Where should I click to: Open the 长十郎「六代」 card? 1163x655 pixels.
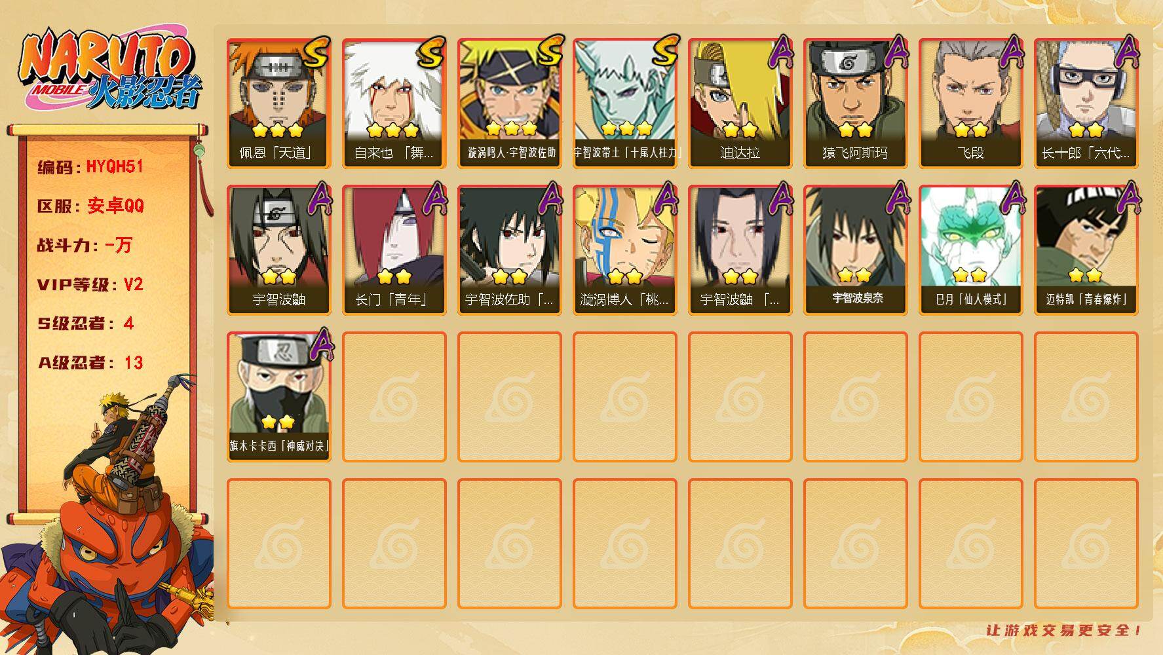[1086, 103]
